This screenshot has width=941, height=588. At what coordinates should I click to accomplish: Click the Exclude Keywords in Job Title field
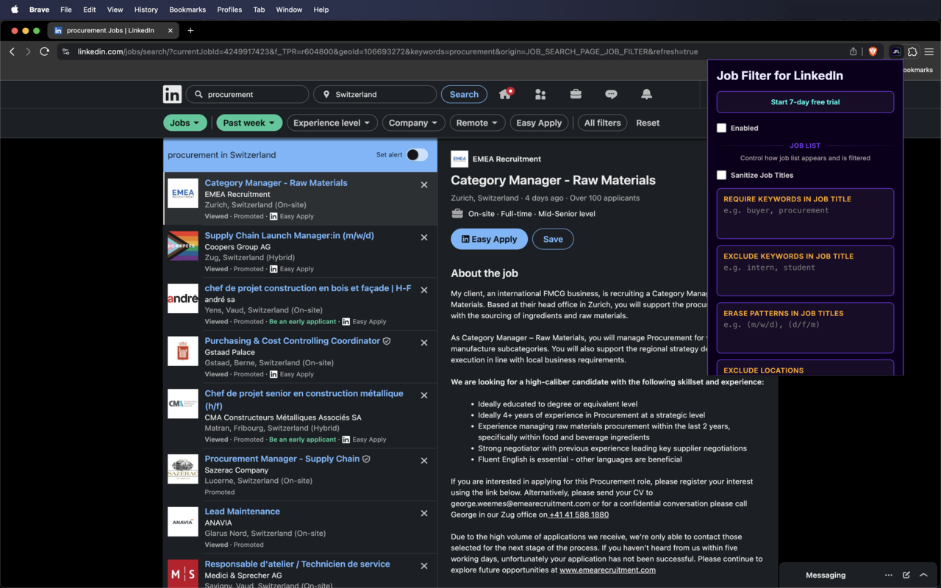click(x=805, y=271)
